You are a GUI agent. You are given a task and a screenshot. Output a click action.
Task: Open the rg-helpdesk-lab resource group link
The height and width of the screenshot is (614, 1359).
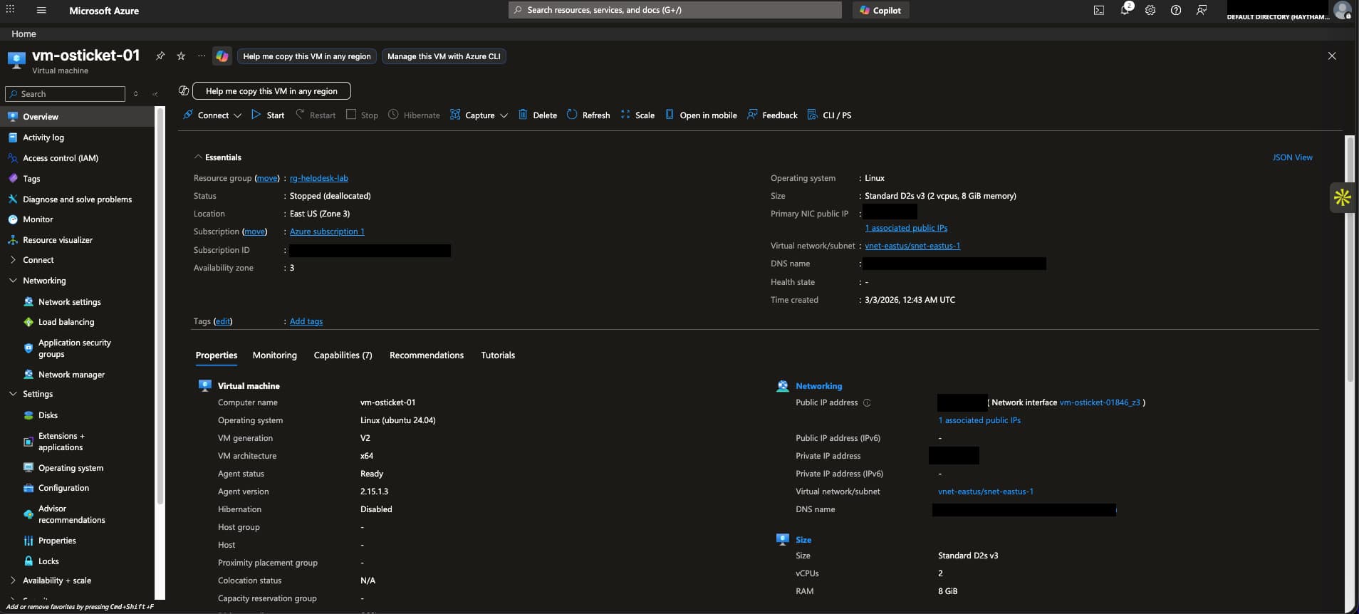coord(318,178)
